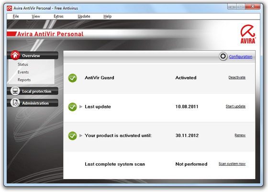Click the Last update label
This screenshot has width=268, height=192.
(x=98, y=107)
